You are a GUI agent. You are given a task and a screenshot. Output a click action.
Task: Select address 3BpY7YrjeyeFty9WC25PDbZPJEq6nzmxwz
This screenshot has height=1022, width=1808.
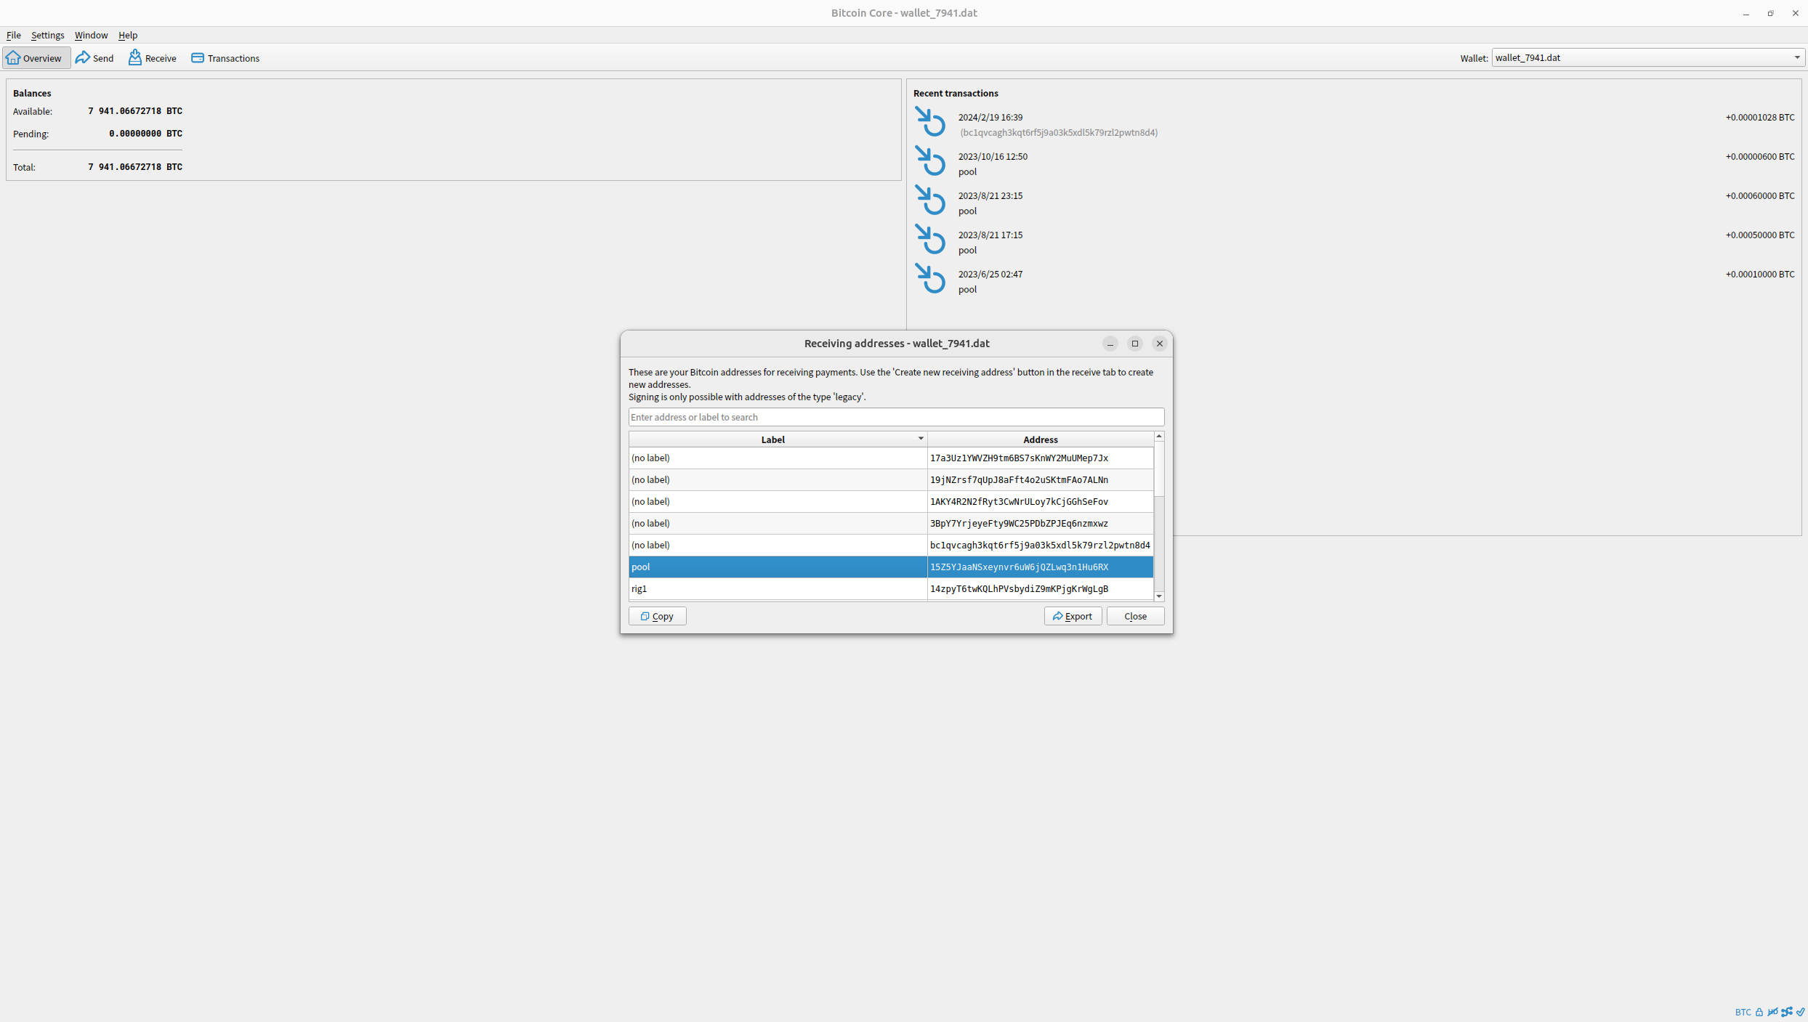coord(1040,523)
